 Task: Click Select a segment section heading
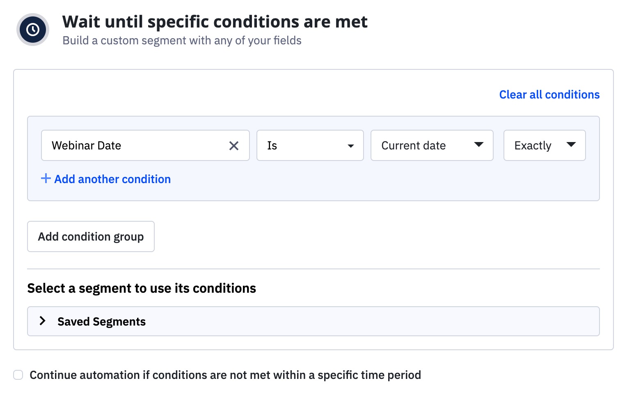coord(142,288)
